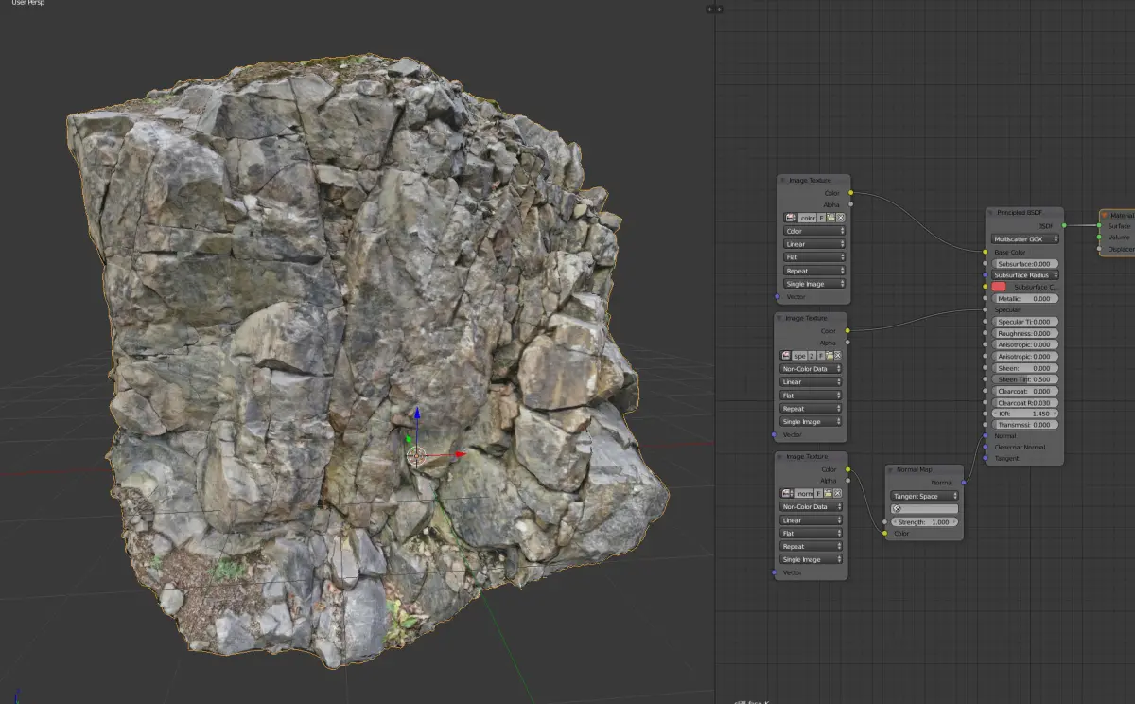
Task: Unlink the 'norm' image with the X icon
Action: (x=837, y=493)
